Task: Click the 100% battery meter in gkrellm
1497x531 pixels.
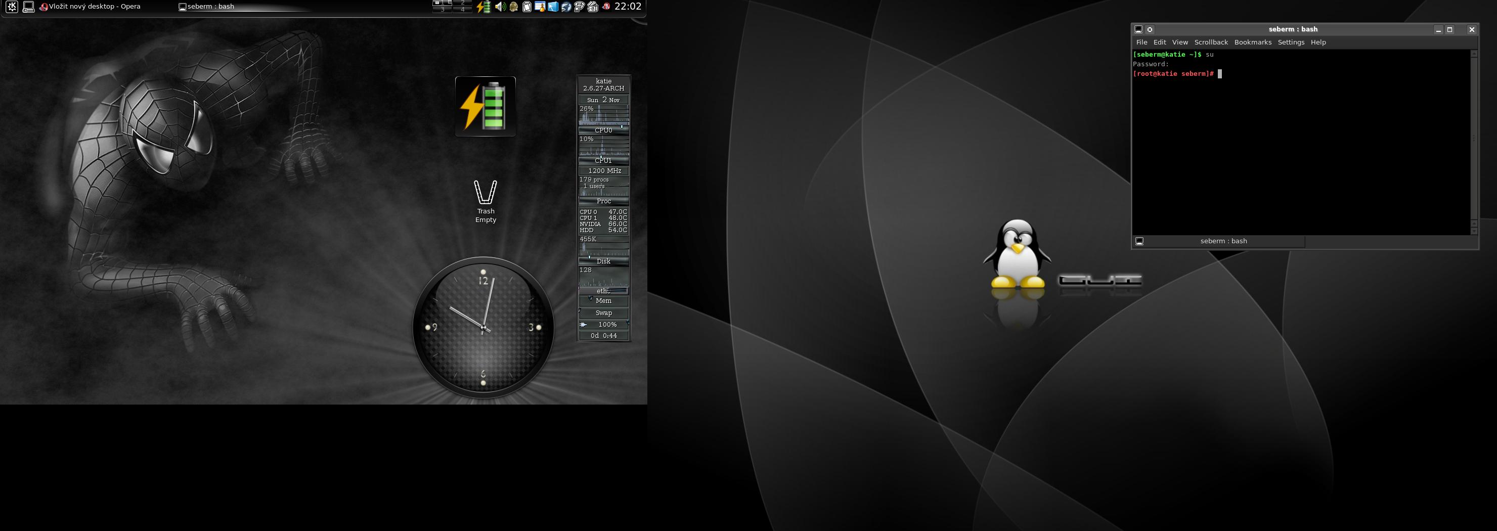Action: click(604, 325)
